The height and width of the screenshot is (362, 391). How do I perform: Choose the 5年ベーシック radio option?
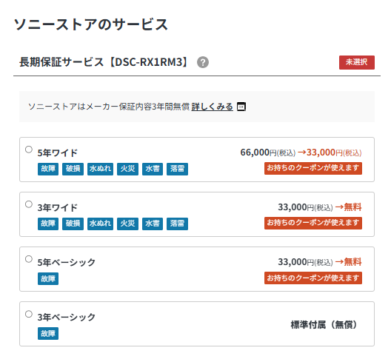click(29, 259)
